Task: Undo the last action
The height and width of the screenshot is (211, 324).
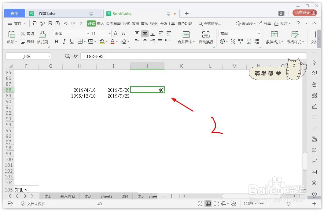Action: 65,23
